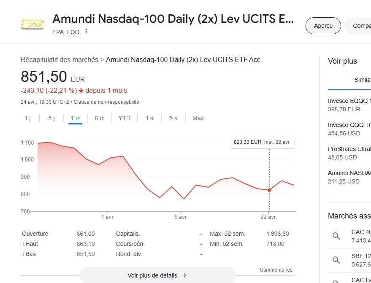The image size is (371, 283).
Task: Click the search icon beside CAC 40
Action: click(x=336, y=236)
